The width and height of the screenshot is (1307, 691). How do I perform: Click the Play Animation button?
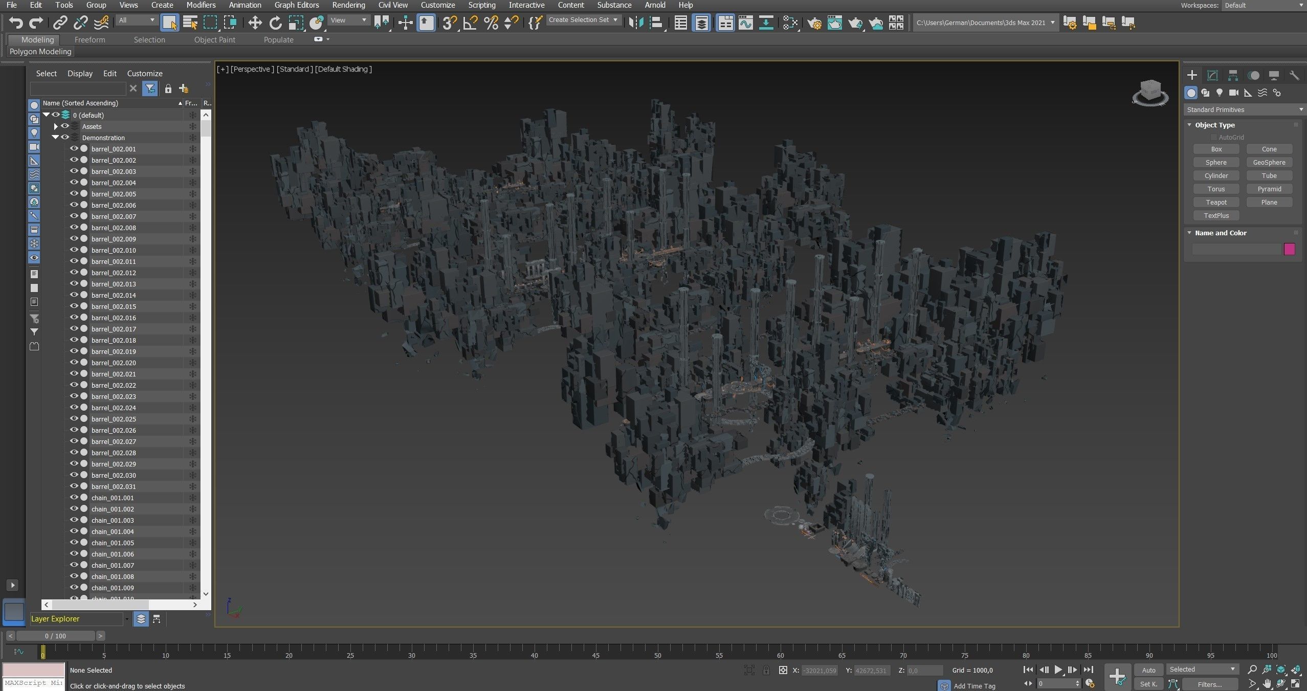1058,670
